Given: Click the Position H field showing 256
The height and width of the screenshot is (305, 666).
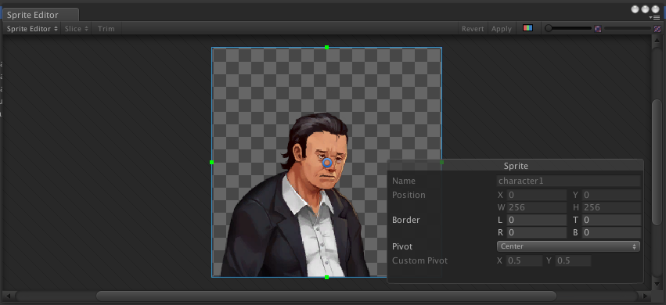Looking at the screenshot, I should pos(611,207).
